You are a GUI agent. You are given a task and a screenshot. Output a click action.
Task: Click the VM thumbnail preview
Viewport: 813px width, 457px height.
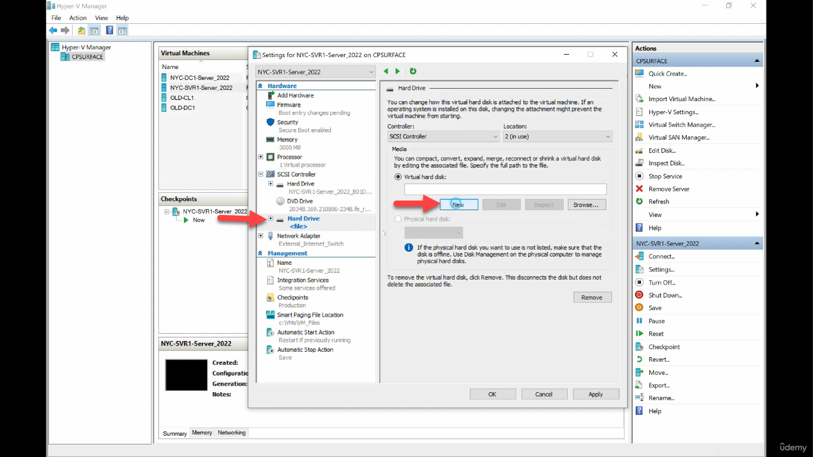(186, 375)
